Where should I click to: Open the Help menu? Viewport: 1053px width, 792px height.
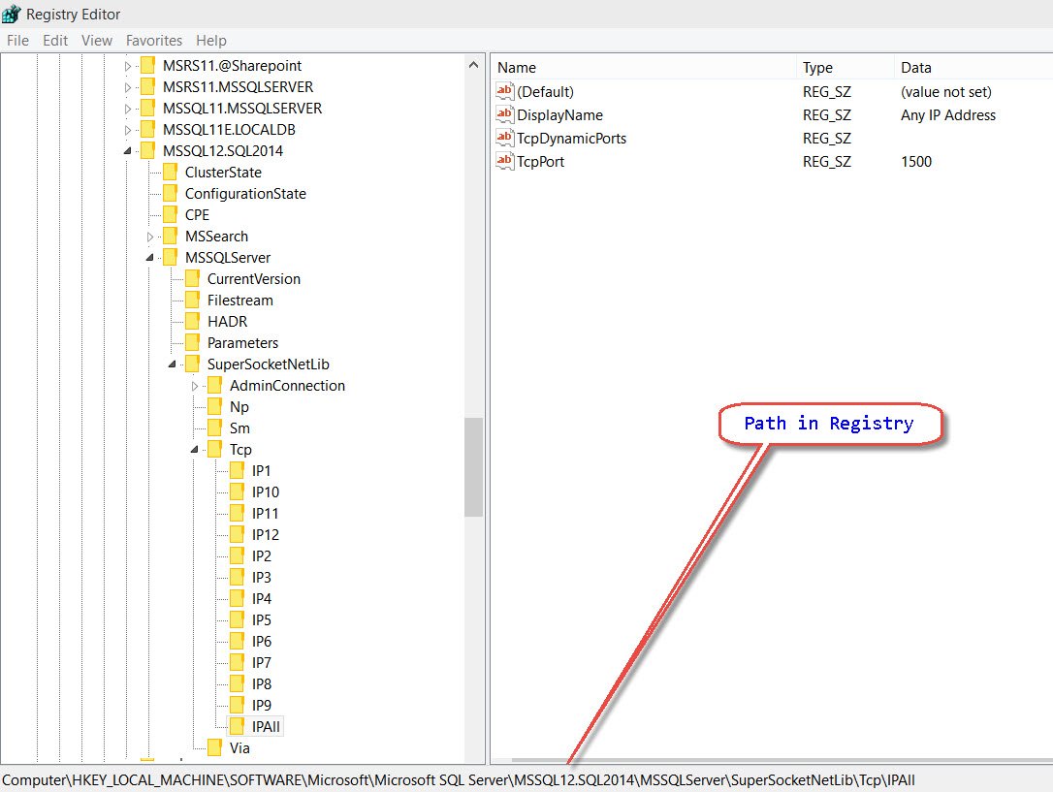(x=210, y=41)
